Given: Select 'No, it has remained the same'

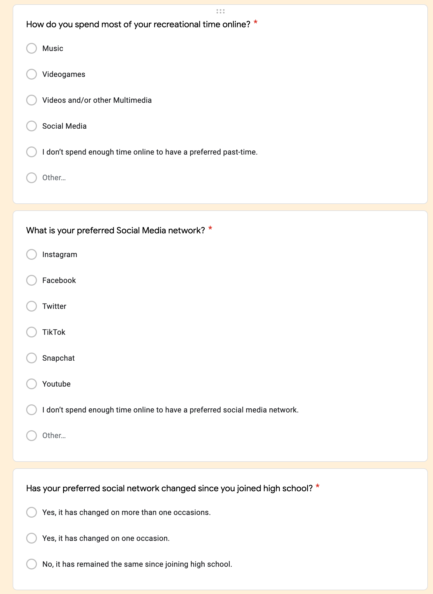Looking at the screenshot, I should coord(32,564).
